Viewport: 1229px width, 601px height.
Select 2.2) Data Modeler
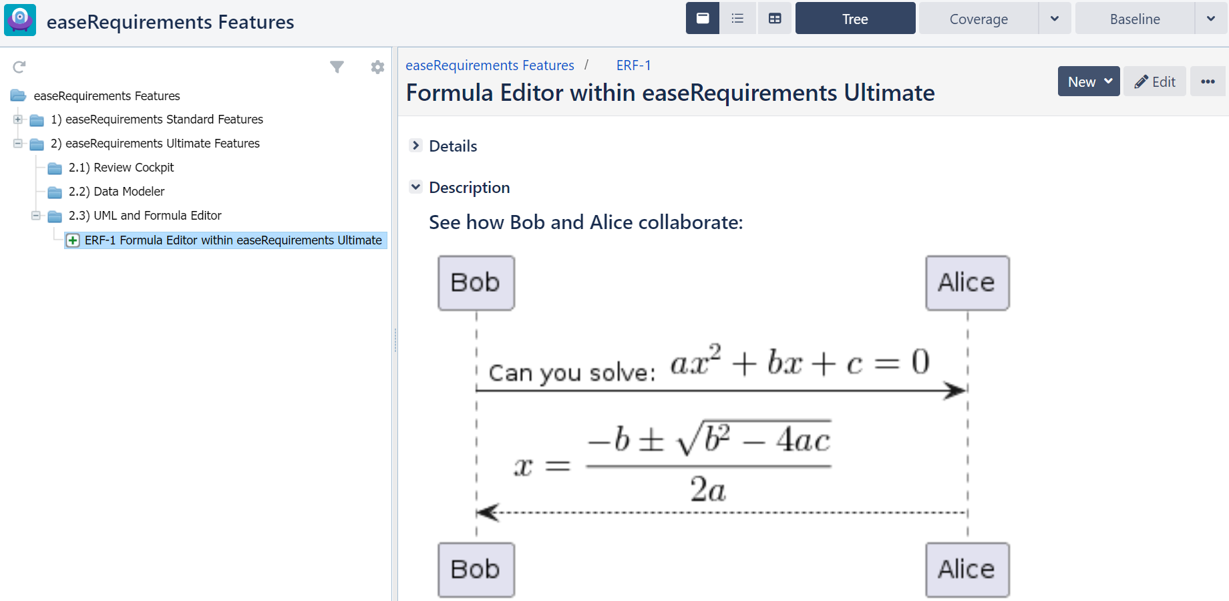pos(116,192)
